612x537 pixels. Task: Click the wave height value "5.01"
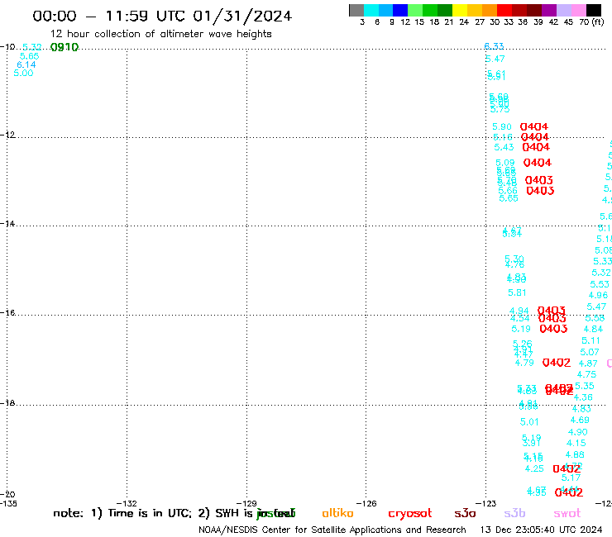point(529,422)
